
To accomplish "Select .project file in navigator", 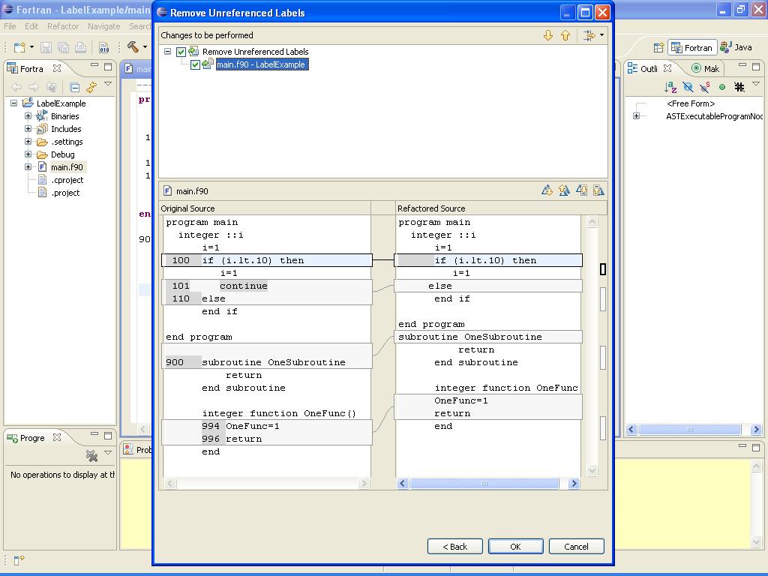I will click(x=66, y=193).
